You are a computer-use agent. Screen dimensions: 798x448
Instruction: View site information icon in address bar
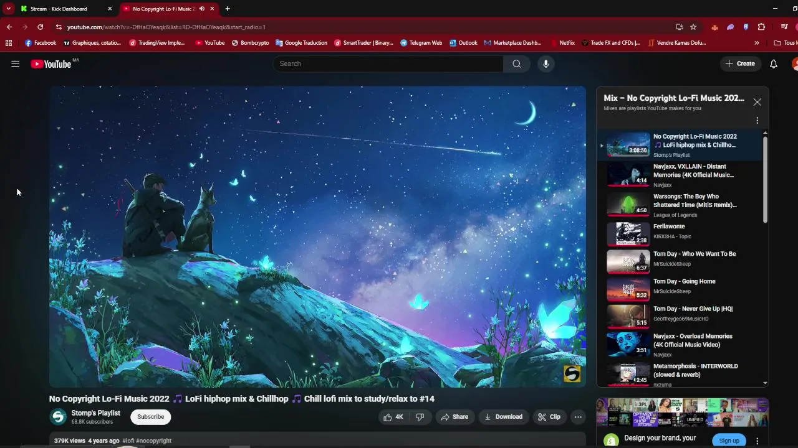coord(59,27)
